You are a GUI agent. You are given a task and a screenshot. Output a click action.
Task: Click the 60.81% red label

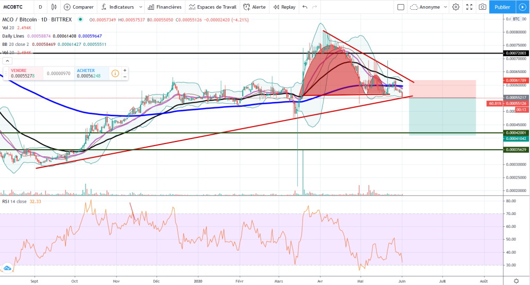(495, 103)
